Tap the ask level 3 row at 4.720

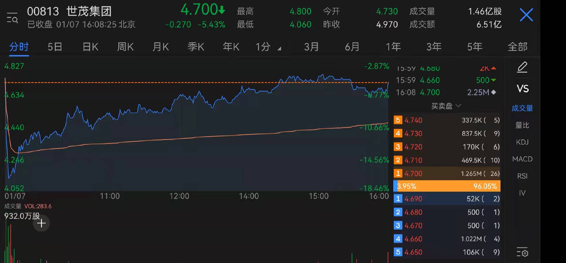click(x=447, y=147)
